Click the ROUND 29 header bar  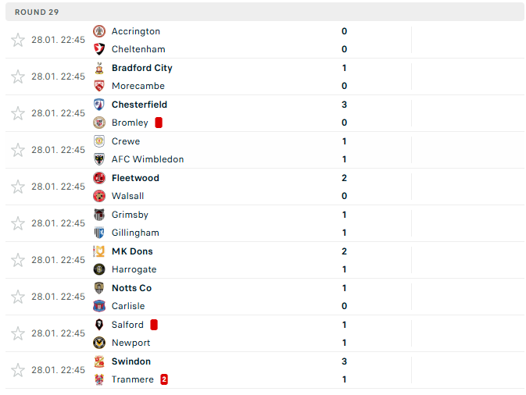pos(263,12)
